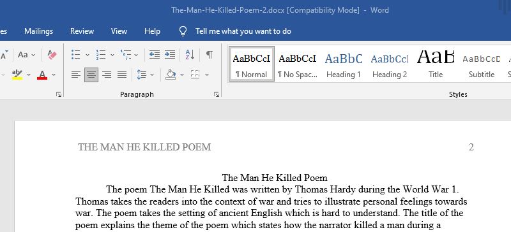The image size is (511, 232).
Task: Click Tell me what you want to do
Action: (243, 31)
